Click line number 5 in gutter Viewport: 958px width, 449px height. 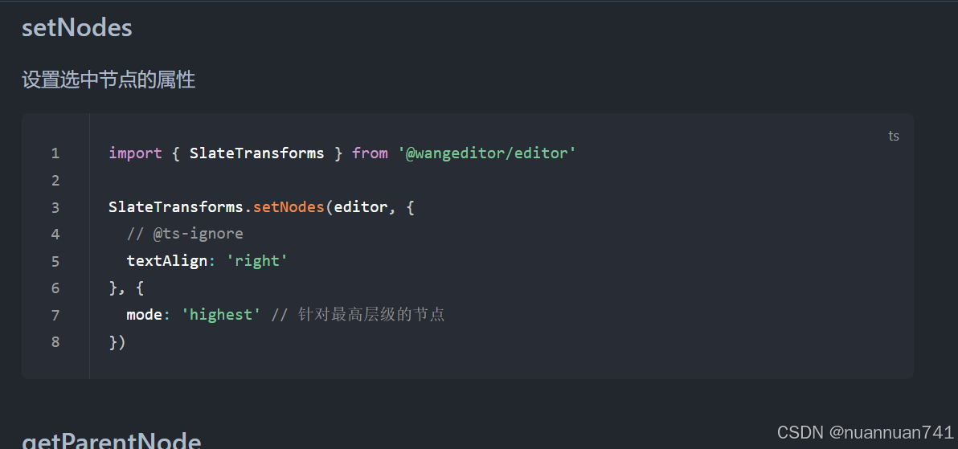tap(55, 261)
